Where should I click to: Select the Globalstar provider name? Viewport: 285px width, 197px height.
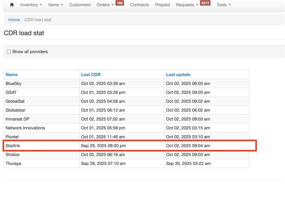[x=15, y=110]
